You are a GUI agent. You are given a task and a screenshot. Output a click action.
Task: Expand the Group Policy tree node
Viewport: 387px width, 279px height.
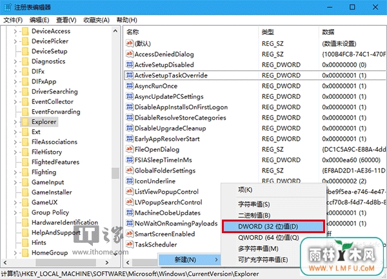[x=15, y=212]
